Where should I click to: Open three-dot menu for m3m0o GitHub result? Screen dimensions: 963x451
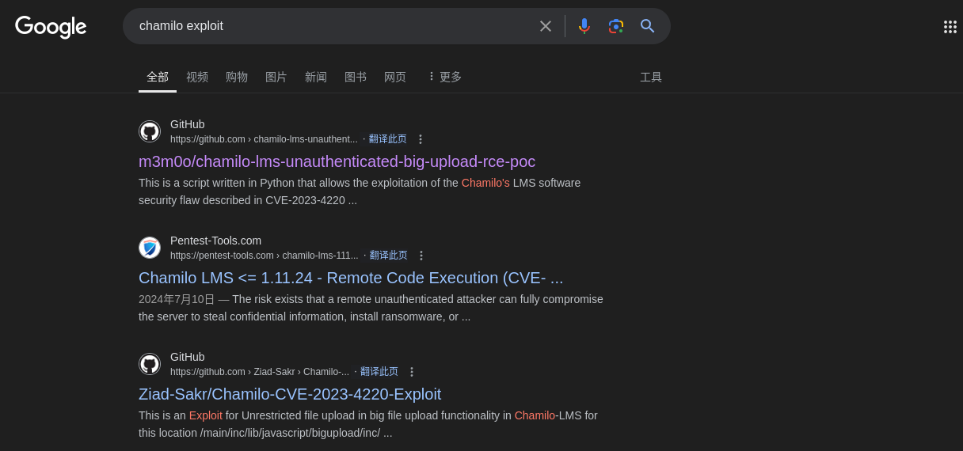pyautogui.click(x=421, y=139)
